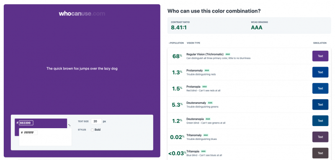Click the AAA badge beside Protanomaly
This screenshot has height=160, width=335.
click(207, 70)
